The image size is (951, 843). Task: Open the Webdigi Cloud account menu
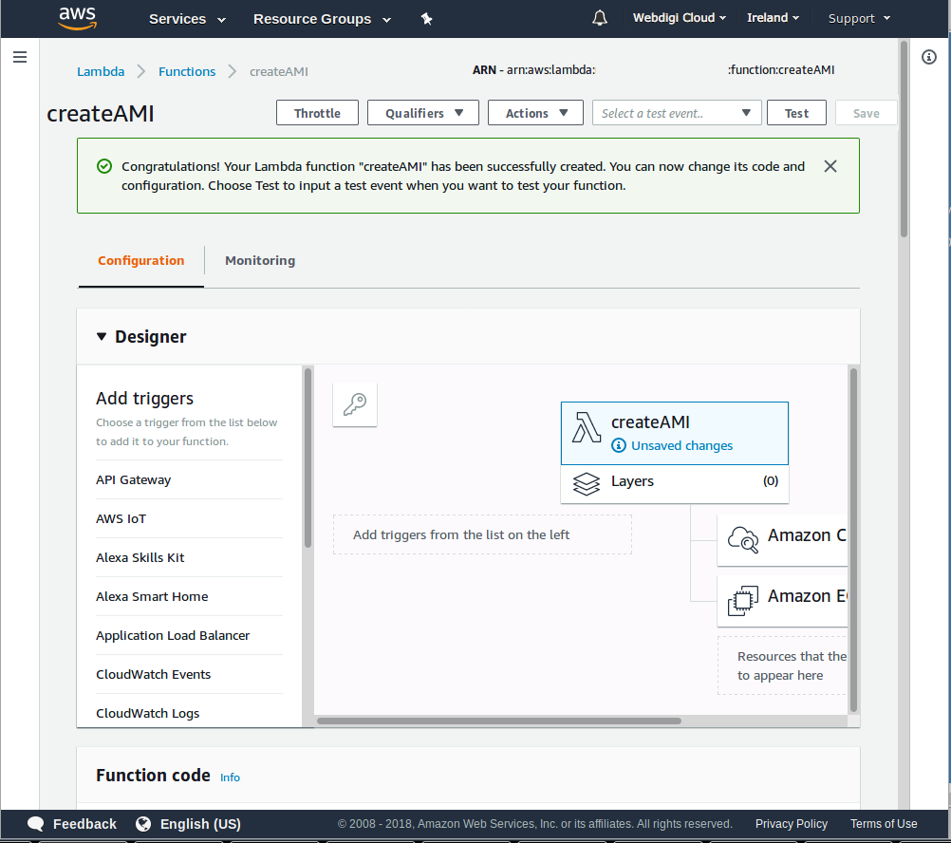pyautogui.click(x=680, y=18)
